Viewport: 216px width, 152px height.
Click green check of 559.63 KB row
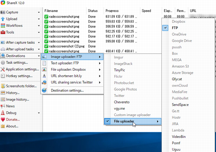pyautogui.click(x=46, y=21)
